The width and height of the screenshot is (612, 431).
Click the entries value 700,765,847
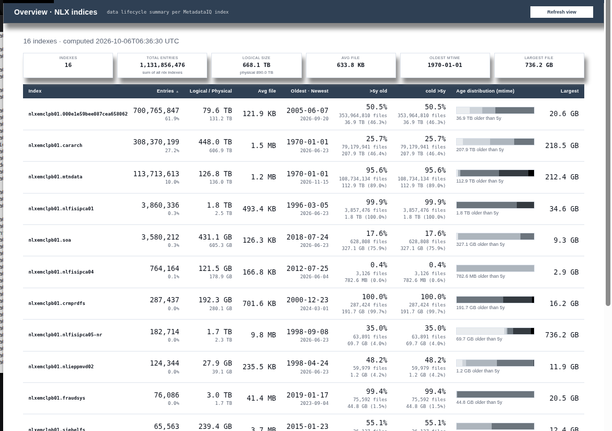pos(156,111)
